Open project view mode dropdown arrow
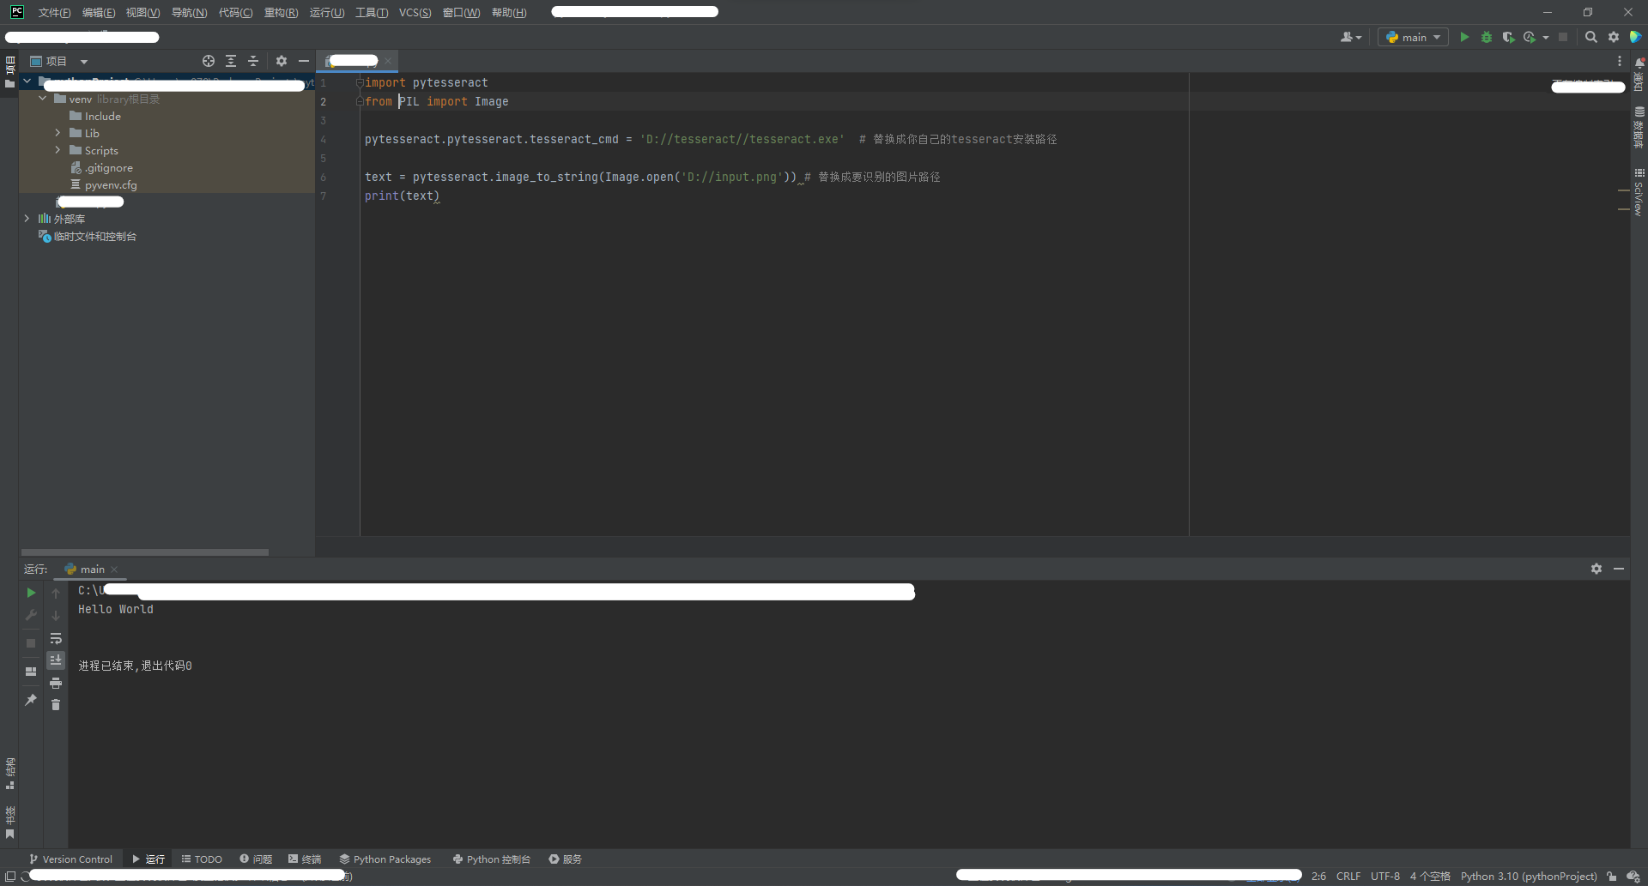This screenshot has width=1648, height=886. coord(84,62)
